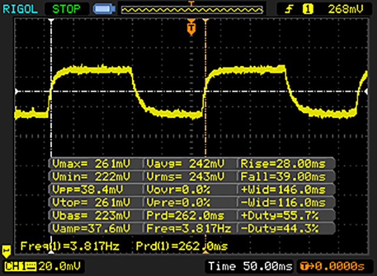
Task: Select the Rise=28.00ms measurement
Action: coord(283,164)
